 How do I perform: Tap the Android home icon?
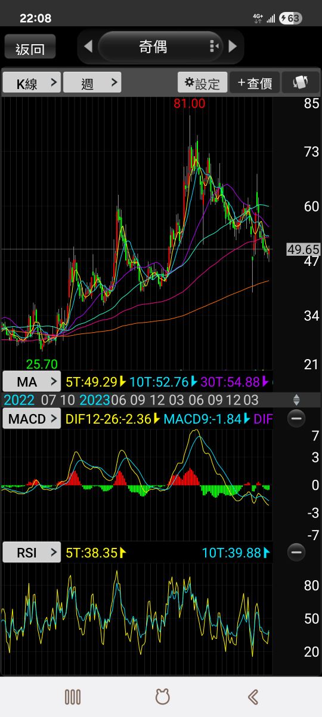coord(162,697)
